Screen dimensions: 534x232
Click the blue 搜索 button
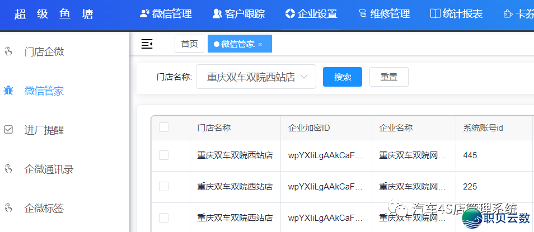pyautogui.click(x=343, y=77)
